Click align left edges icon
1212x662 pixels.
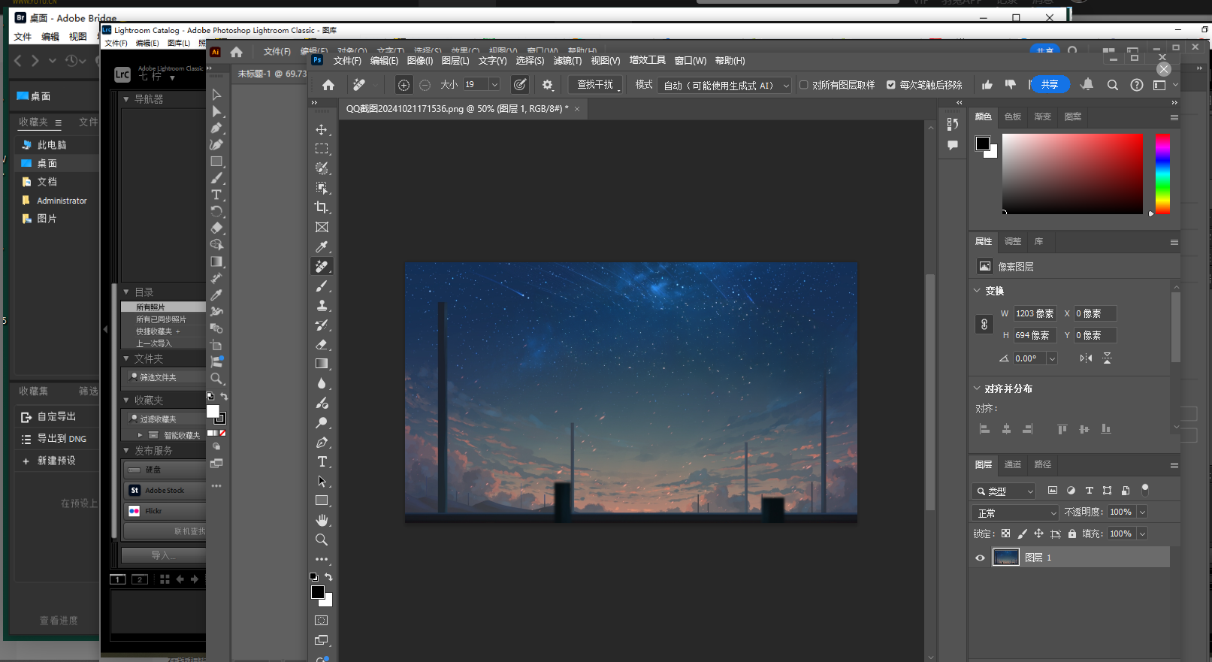point(984,429)
